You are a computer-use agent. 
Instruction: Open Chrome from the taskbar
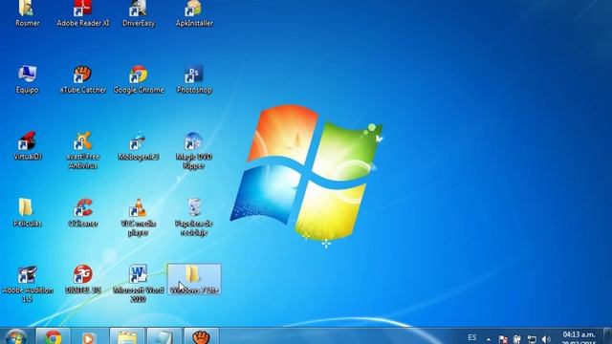tap(54, 337)
